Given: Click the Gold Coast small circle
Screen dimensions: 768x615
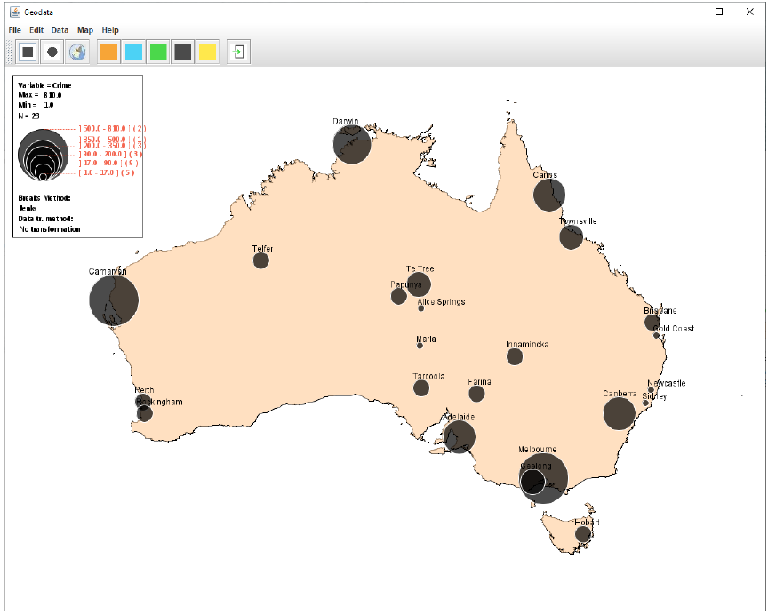Looking at the screenshot, I should click(x=656, y=336).
